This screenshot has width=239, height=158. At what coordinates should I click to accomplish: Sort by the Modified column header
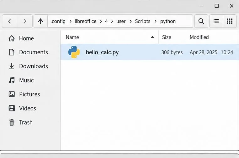tap(199, 37)
